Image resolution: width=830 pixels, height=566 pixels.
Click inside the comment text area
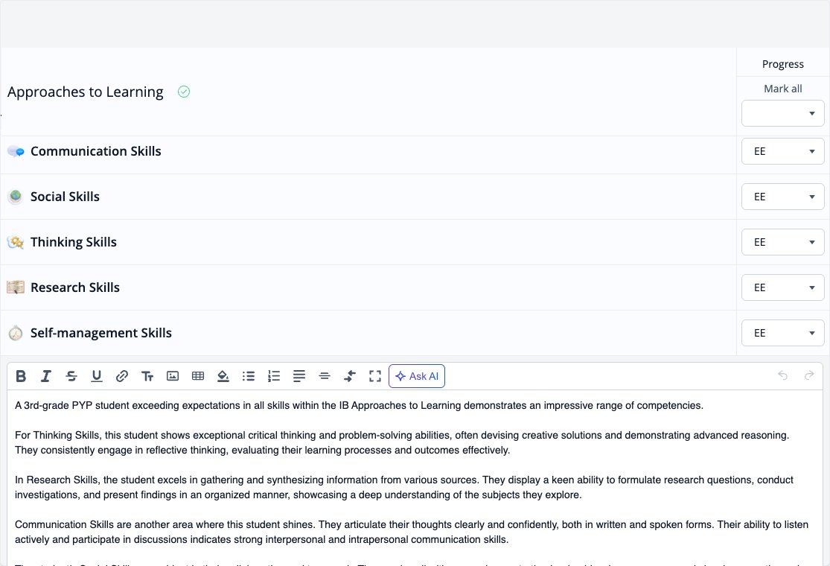pyautogui.click(x=415, y=478)
